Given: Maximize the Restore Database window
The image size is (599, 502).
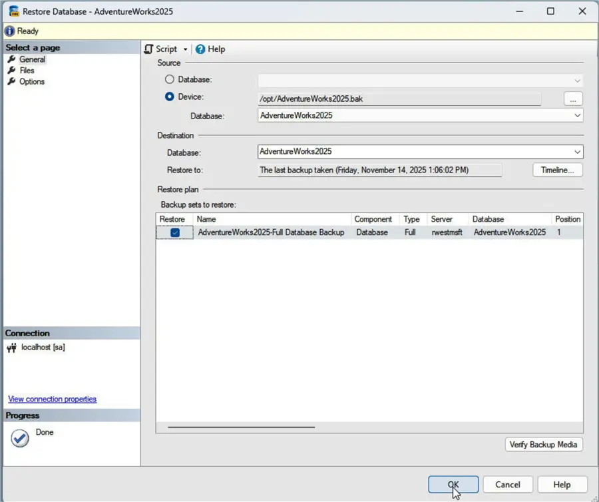Looking at the screenshot, I should click(550, 11).
